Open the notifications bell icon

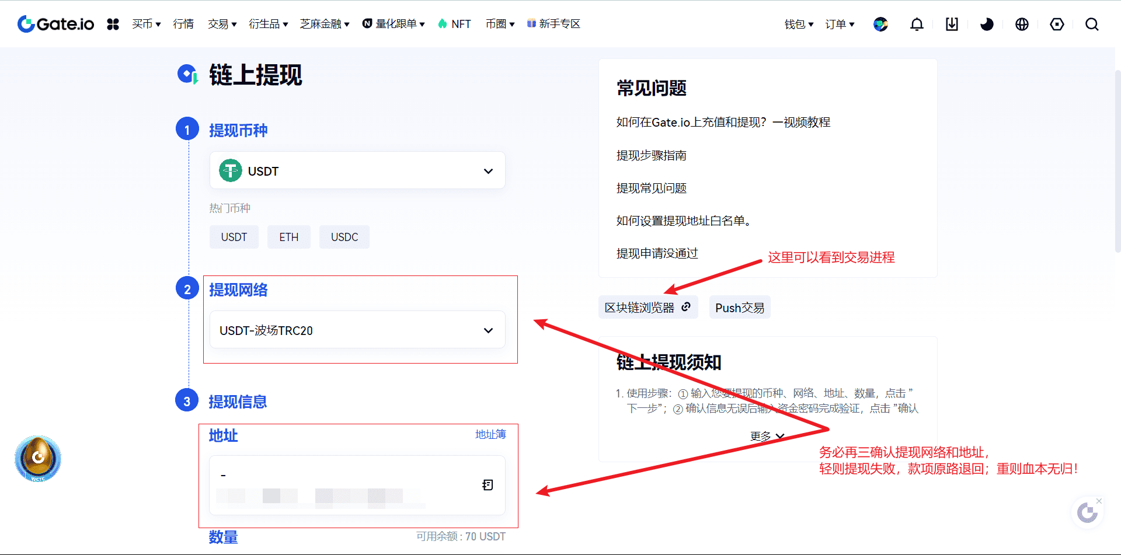[x=917, y=24]
